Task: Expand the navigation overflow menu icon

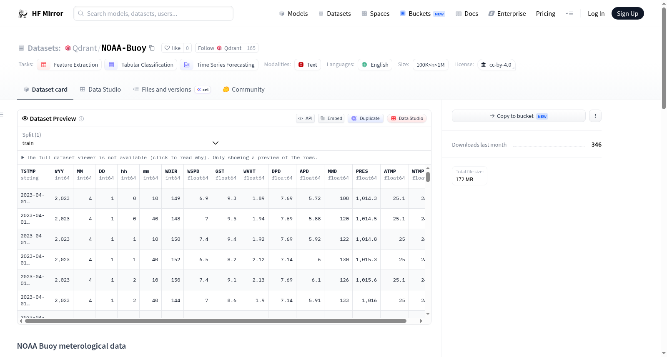Action: [x=569, y=13]
